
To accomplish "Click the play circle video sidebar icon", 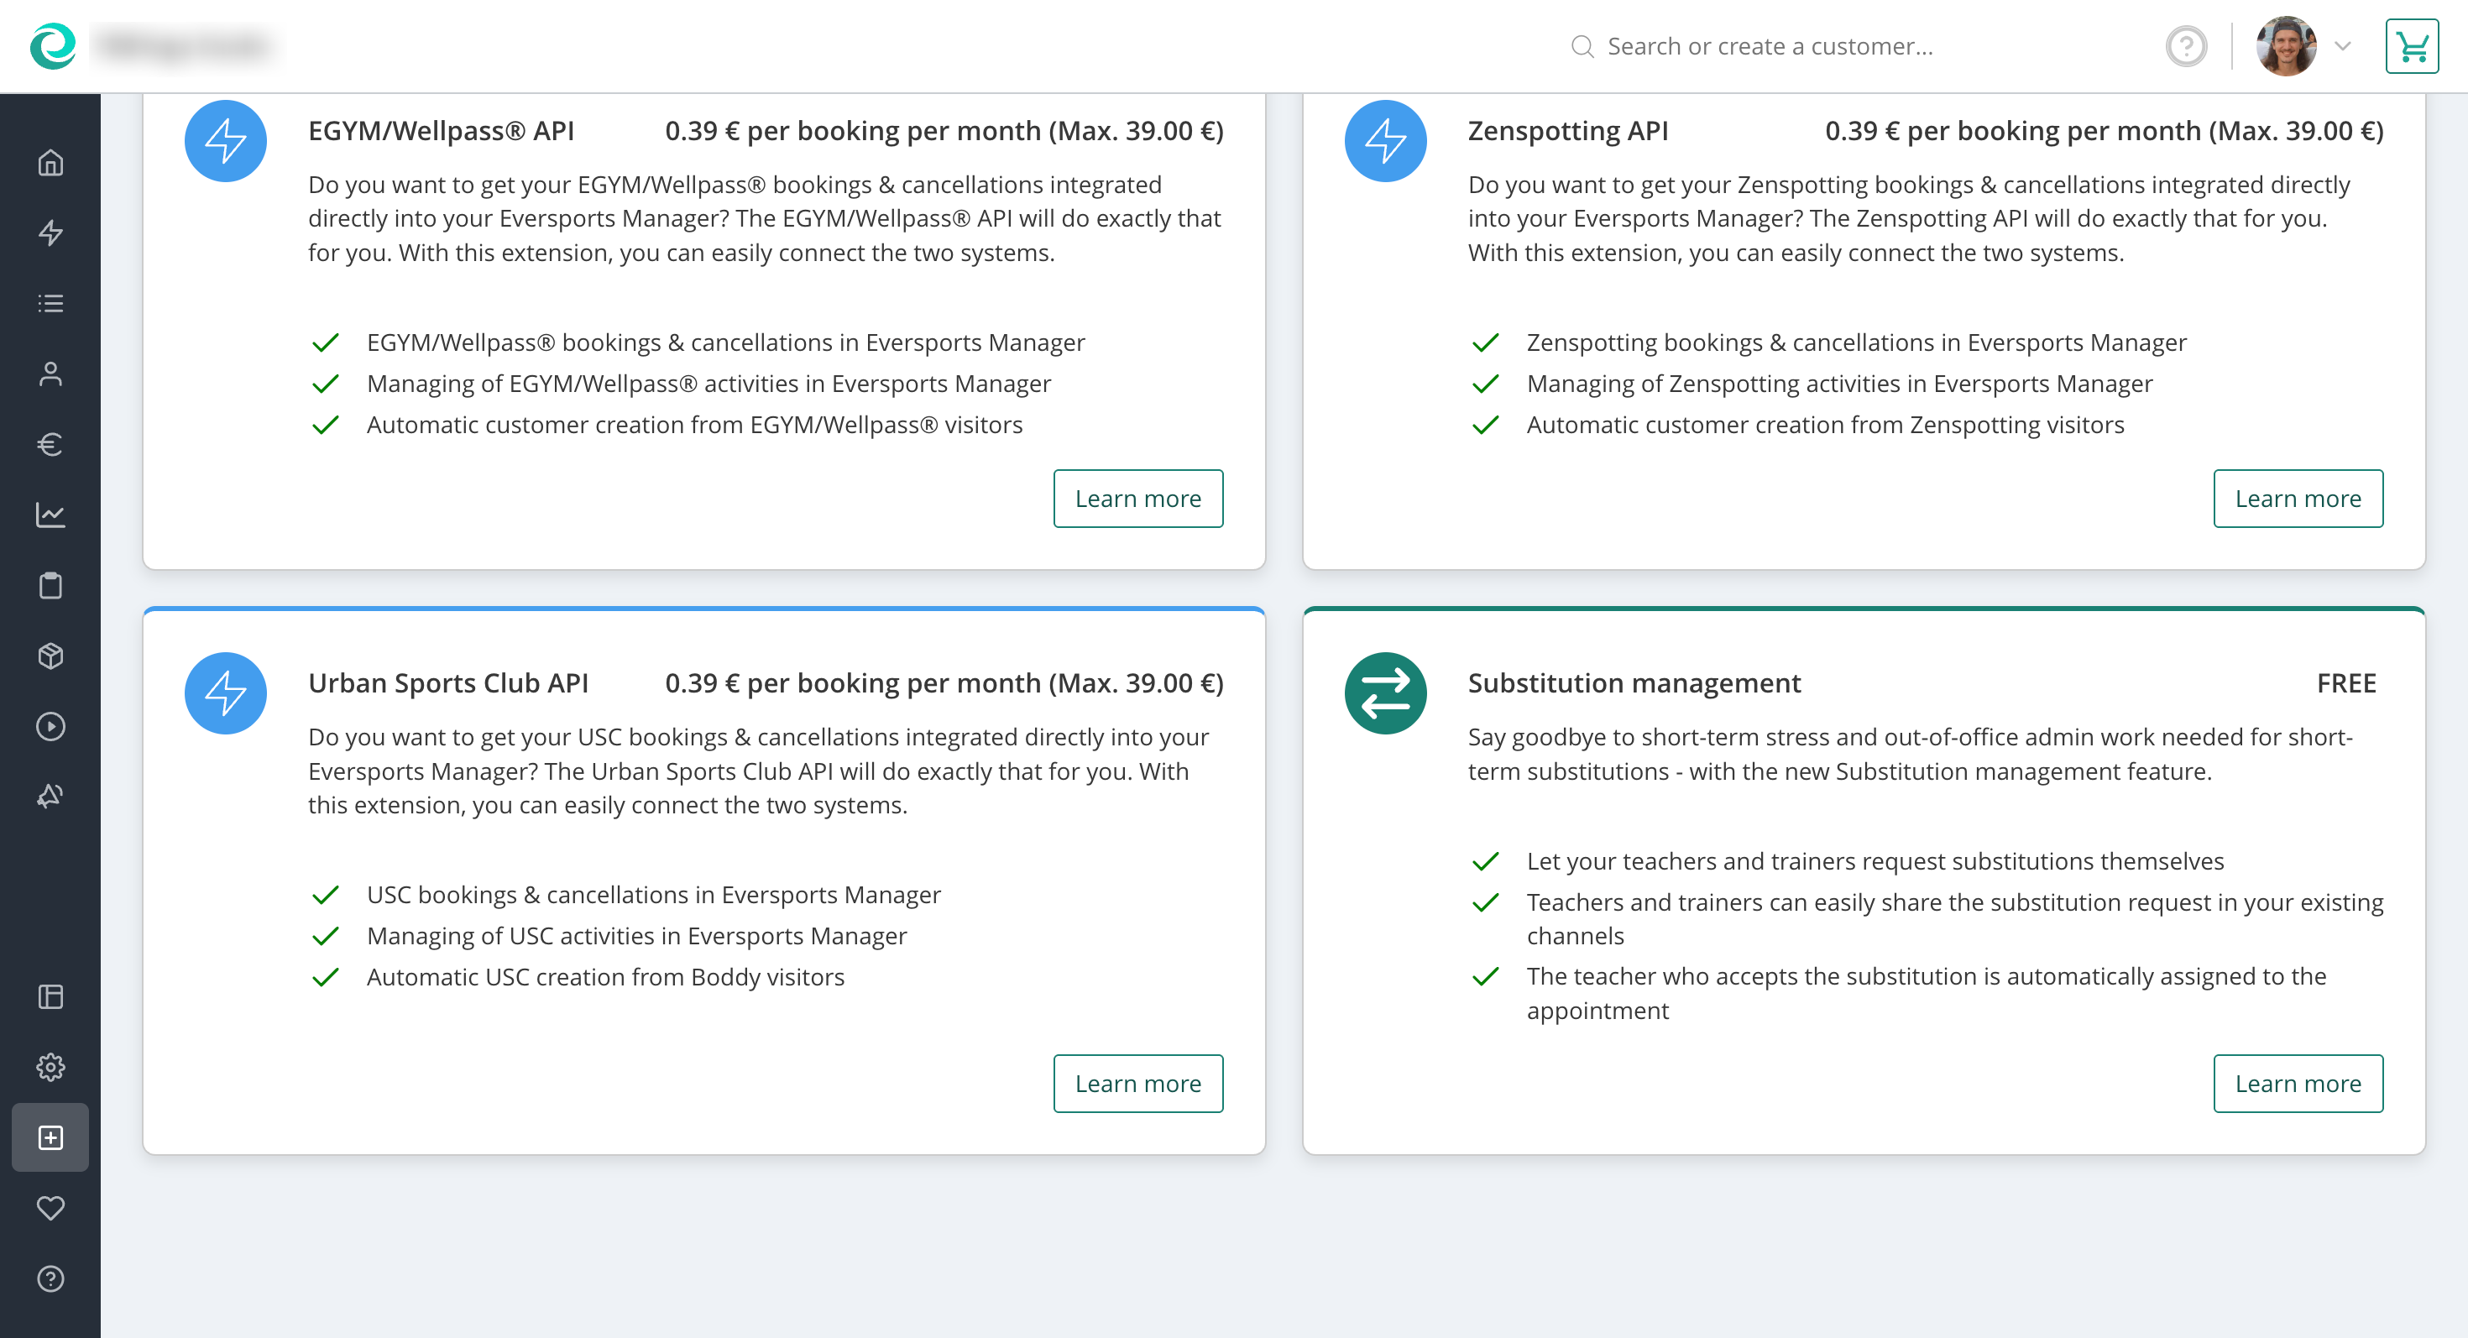I will [50, 726].
